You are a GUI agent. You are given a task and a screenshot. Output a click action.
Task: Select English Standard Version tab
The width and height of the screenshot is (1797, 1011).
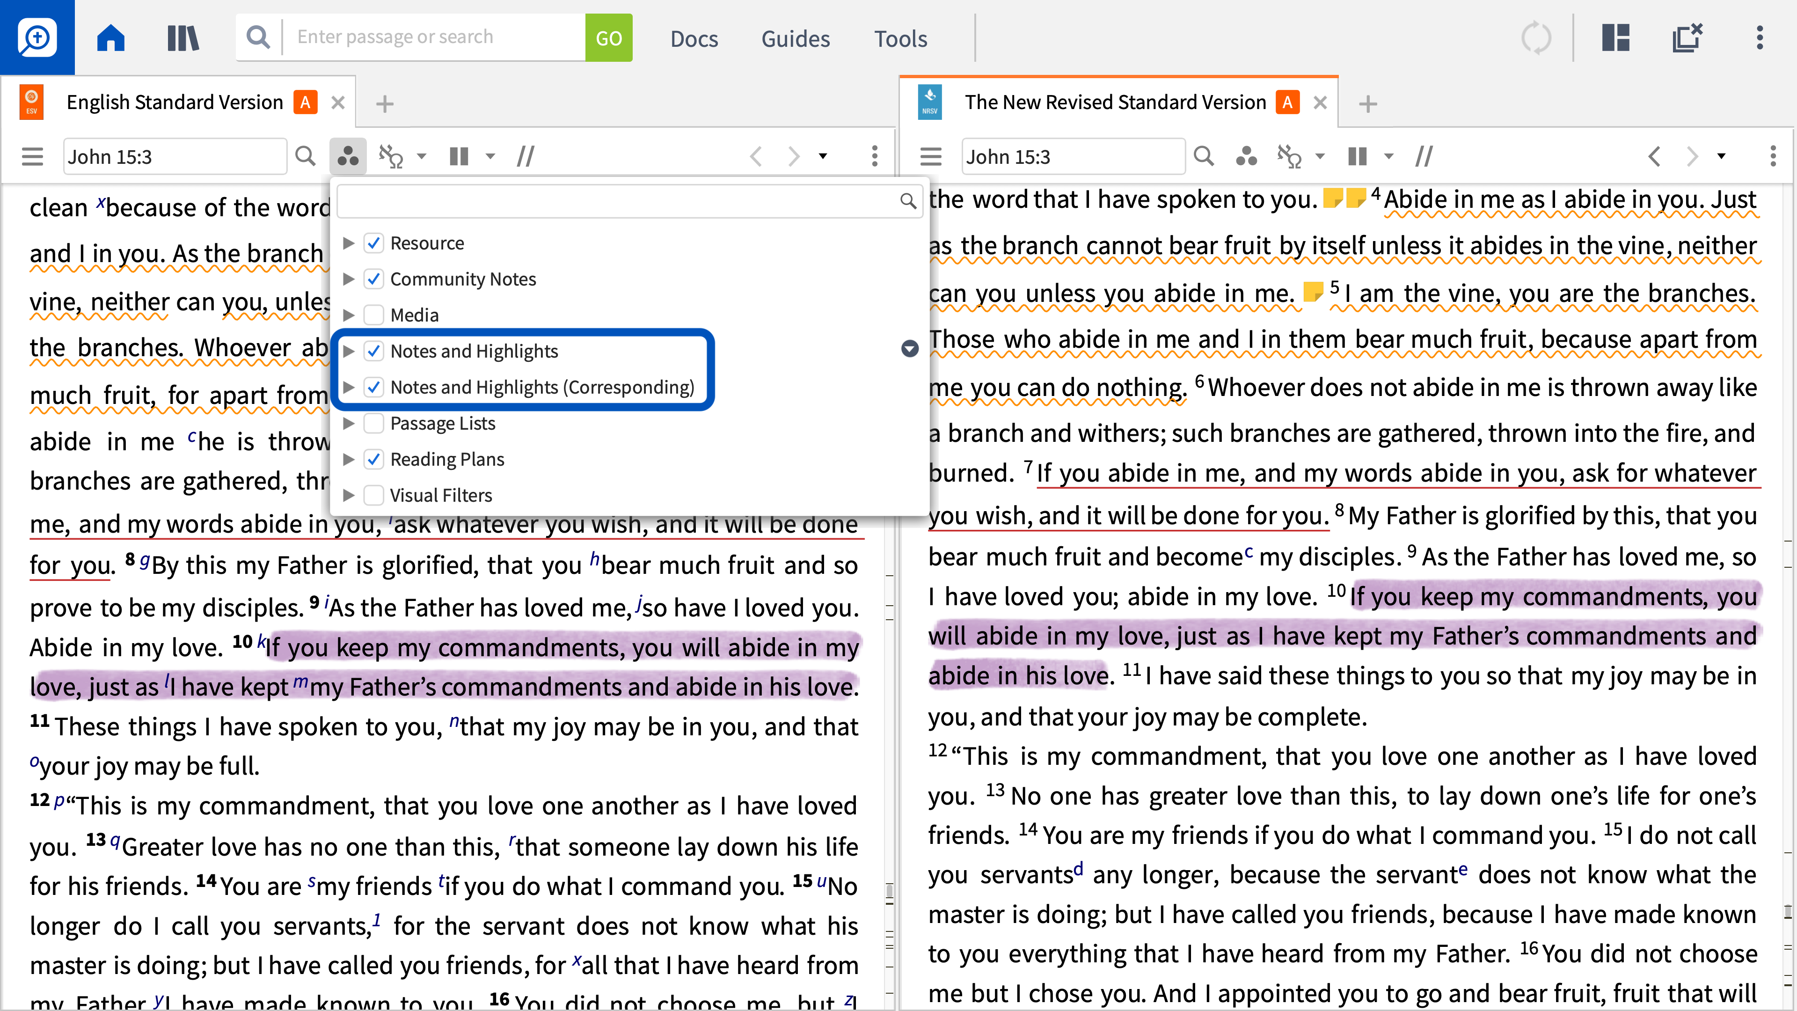point(175,103)
